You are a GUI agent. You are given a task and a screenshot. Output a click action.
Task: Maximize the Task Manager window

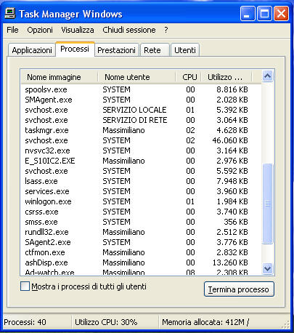pos(264,14)
